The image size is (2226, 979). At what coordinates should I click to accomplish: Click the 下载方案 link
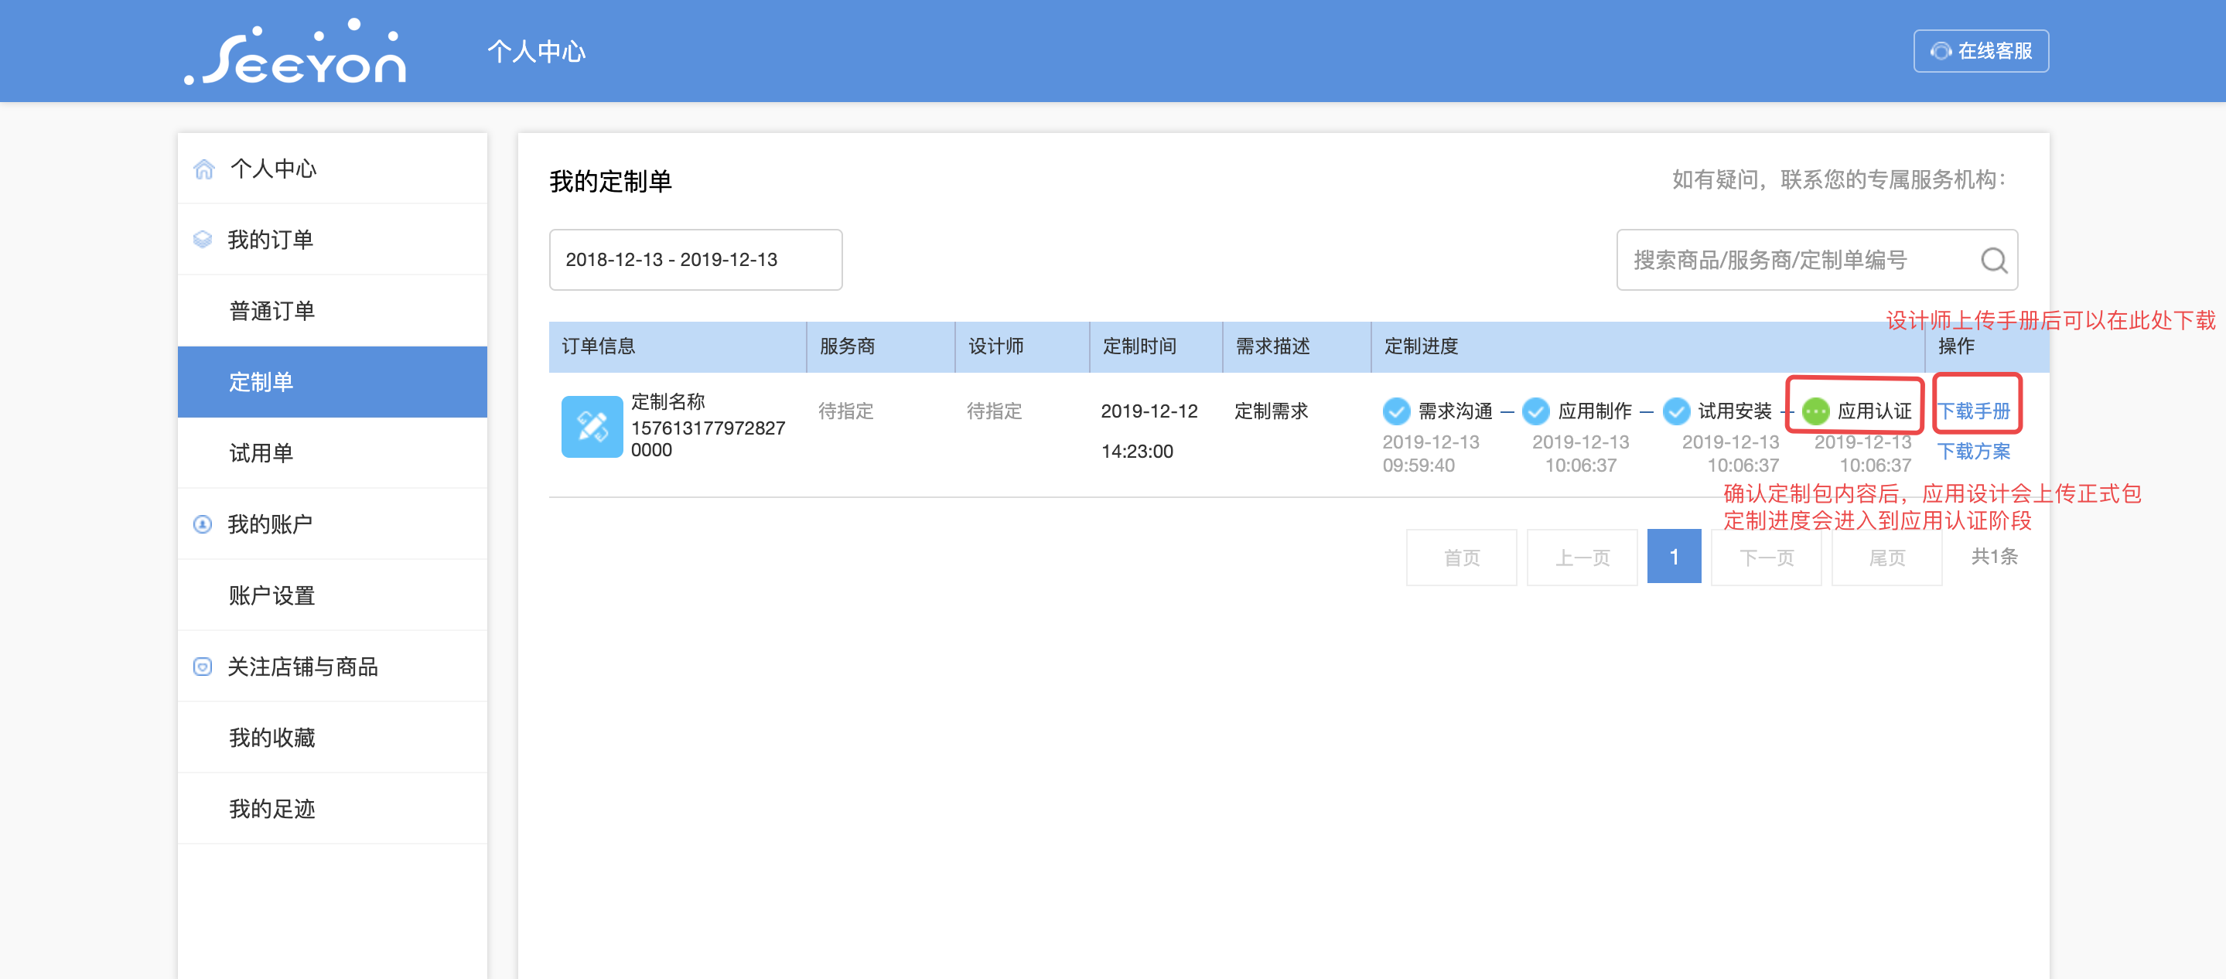point(1975,451)
